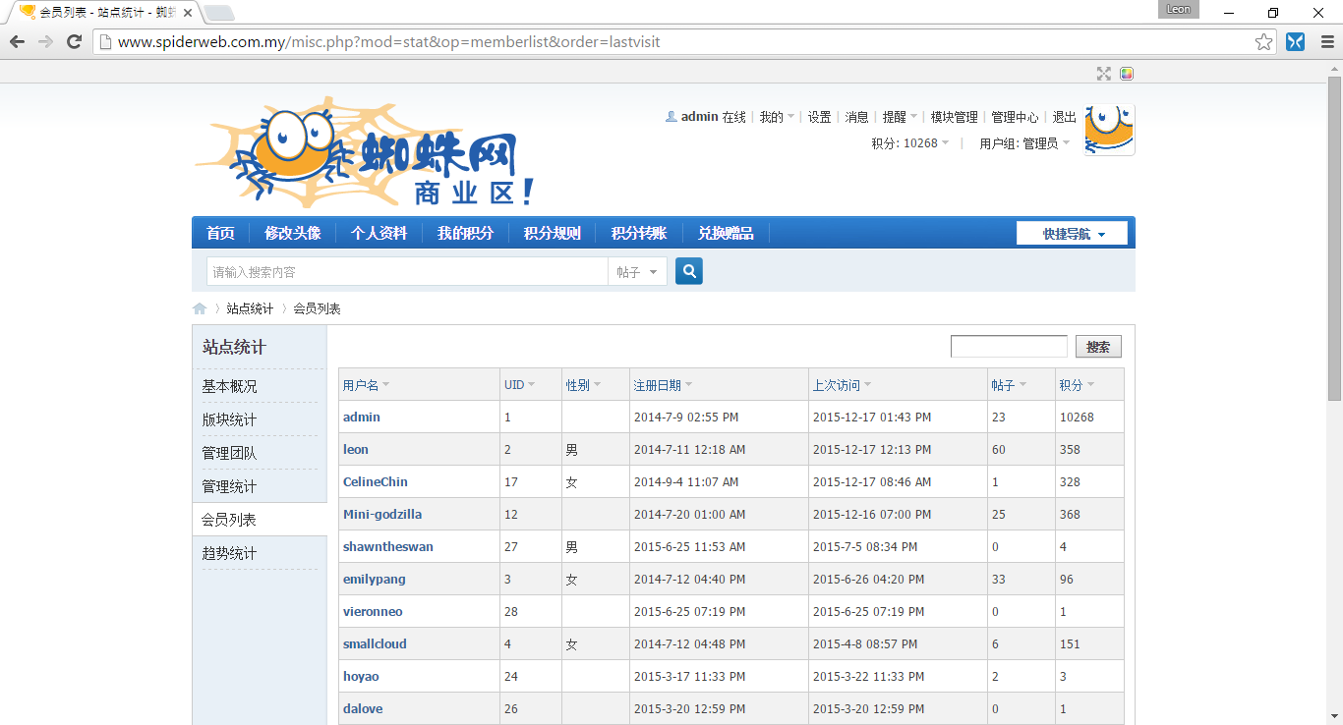Click the browser reload icon
Screen dimensions: 1343x725
[x=74, y=42]
